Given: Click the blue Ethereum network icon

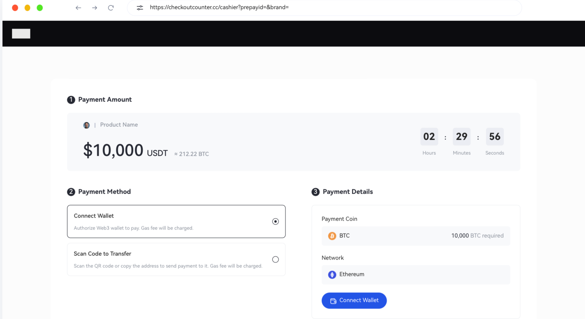Looking at the screenshot, I should click(332, 275).
